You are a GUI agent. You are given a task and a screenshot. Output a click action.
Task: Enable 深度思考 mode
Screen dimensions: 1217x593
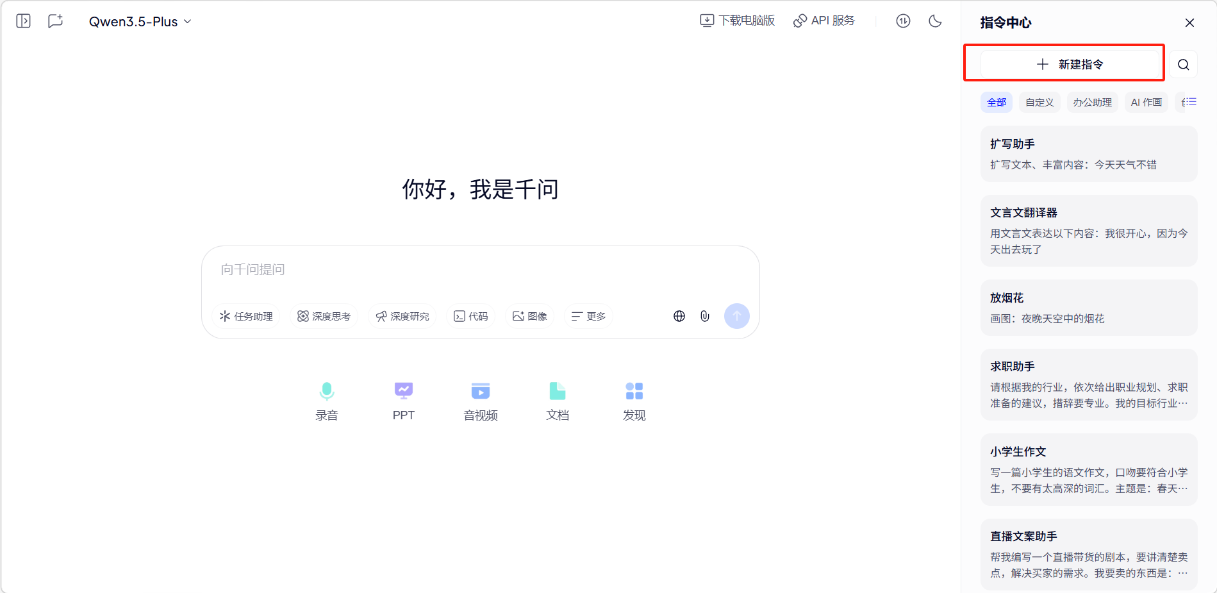click(x=324, y=317)
